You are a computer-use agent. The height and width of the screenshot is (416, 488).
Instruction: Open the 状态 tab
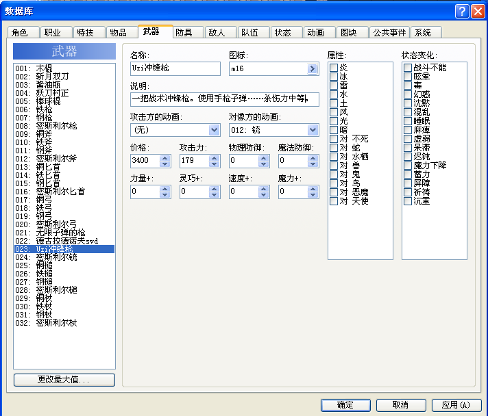point(286,32)
